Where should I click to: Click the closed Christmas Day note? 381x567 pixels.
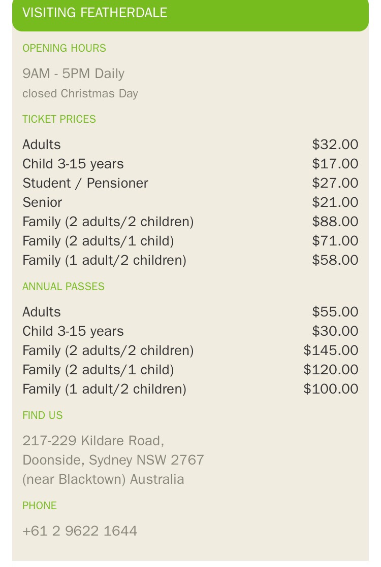pos(80,94)
